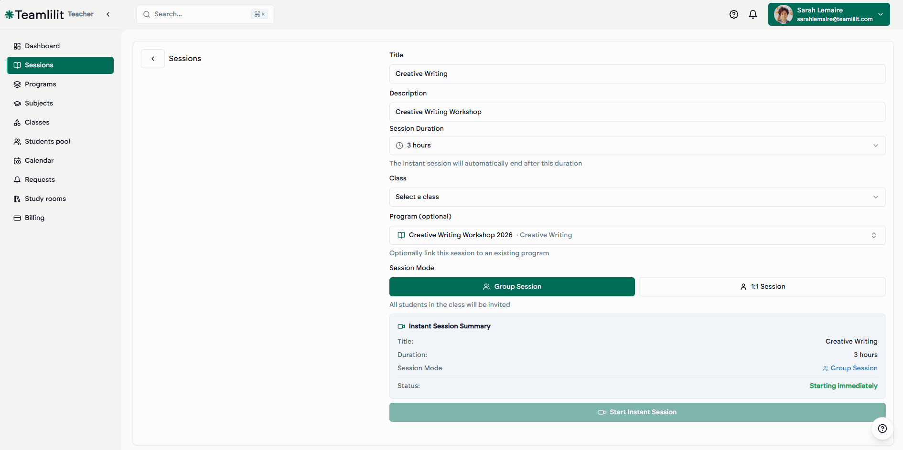Go back using the Sessions back arrow
Screen dimensions: 903x450
click(153, 59)
